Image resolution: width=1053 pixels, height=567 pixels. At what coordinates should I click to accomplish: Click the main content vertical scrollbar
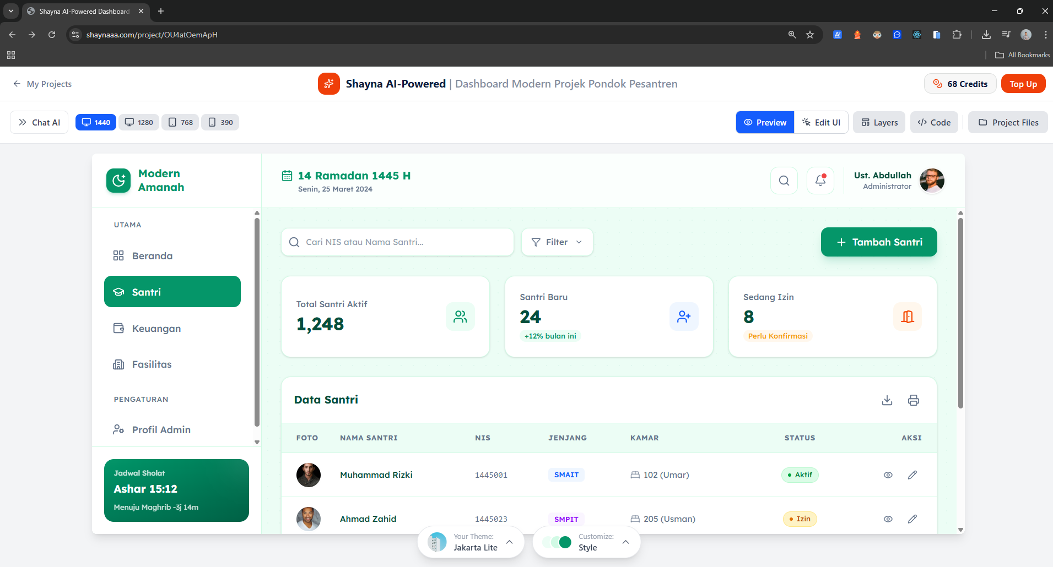(960, 314)
